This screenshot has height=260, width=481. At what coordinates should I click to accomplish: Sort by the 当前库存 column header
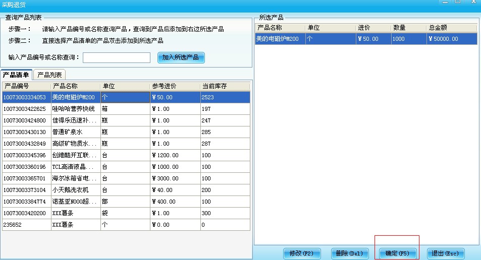click(x=224, y=86)
